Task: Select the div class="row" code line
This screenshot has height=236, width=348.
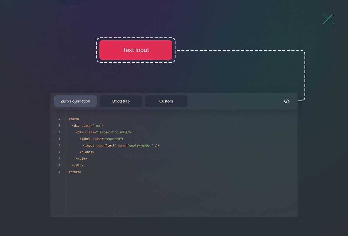Action: coord(88,126)
